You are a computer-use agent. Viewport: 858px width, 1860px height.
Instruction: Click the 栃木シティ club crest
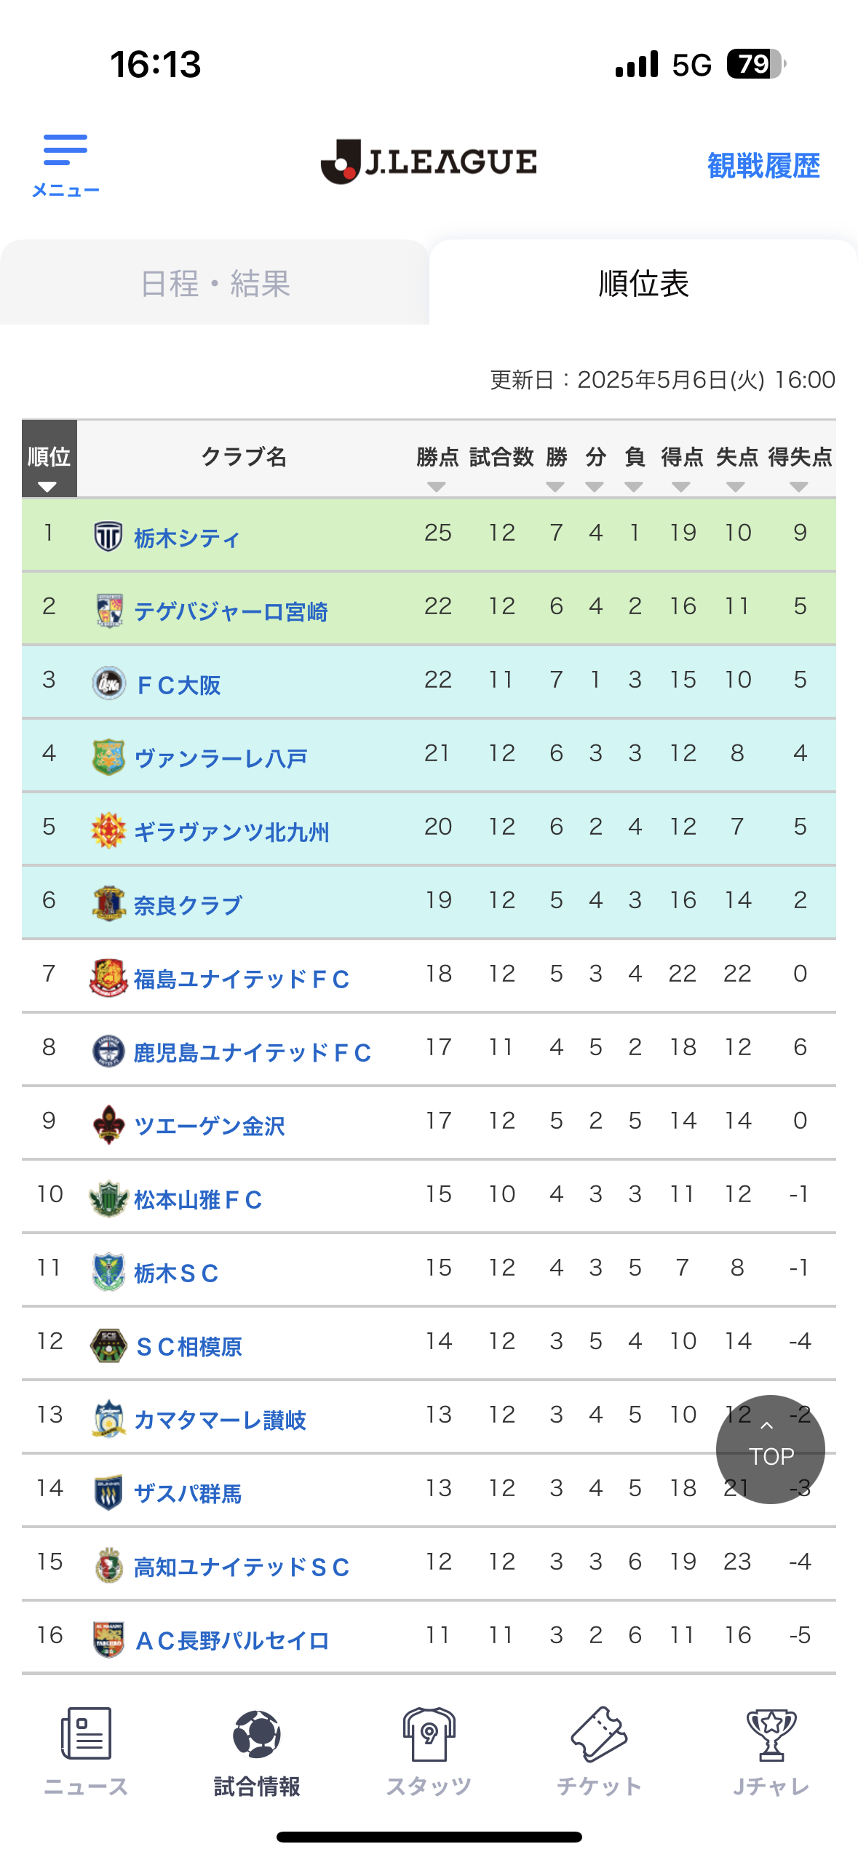click(108, 536)
